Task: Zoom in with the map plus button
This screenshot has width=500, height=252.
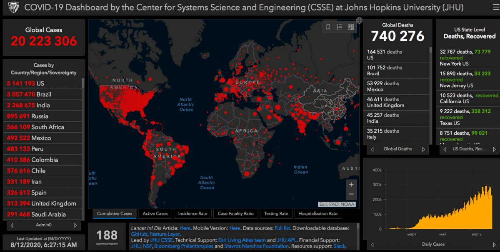Action: (351, 185)
